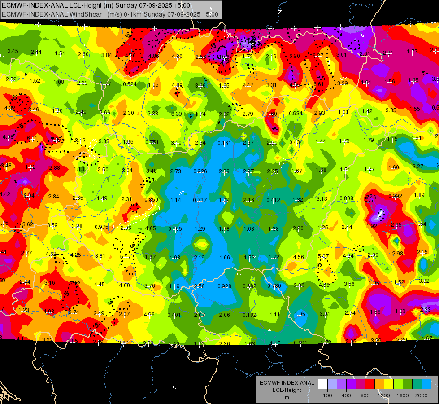Screen dimensions: 439x404
Task: Click the sky-blue legend swatch
Action: pyautogui.click(x=426, y=384)
